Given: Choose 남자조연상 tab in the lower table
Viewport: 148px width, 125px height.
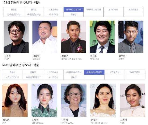Looking at the screenshot, I should coord(115,72).
